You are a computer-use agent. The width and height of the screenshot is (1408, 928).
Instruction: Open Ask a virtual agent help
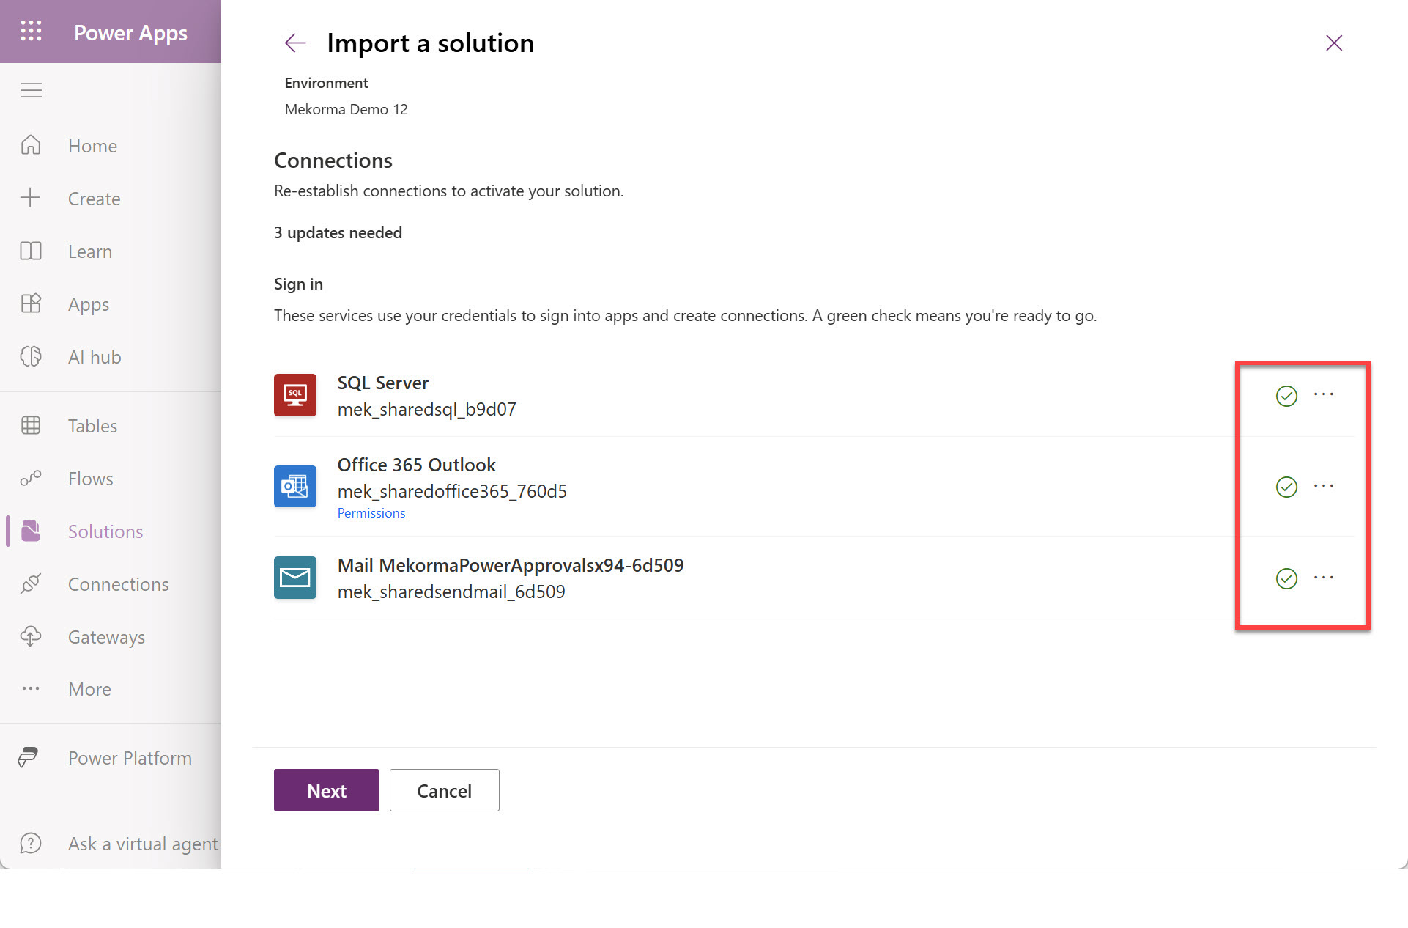(142, 844)
